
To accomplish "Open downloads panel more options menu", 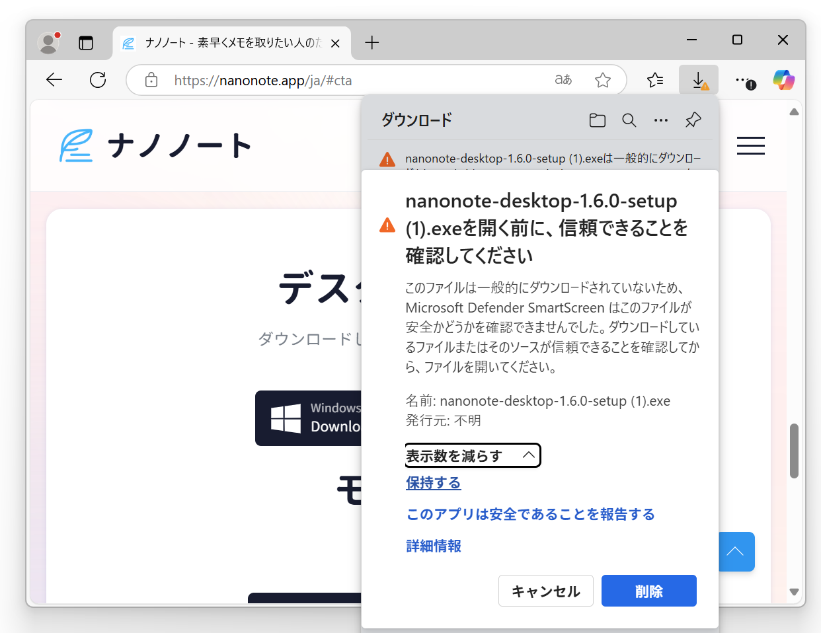I will point(661,120).
